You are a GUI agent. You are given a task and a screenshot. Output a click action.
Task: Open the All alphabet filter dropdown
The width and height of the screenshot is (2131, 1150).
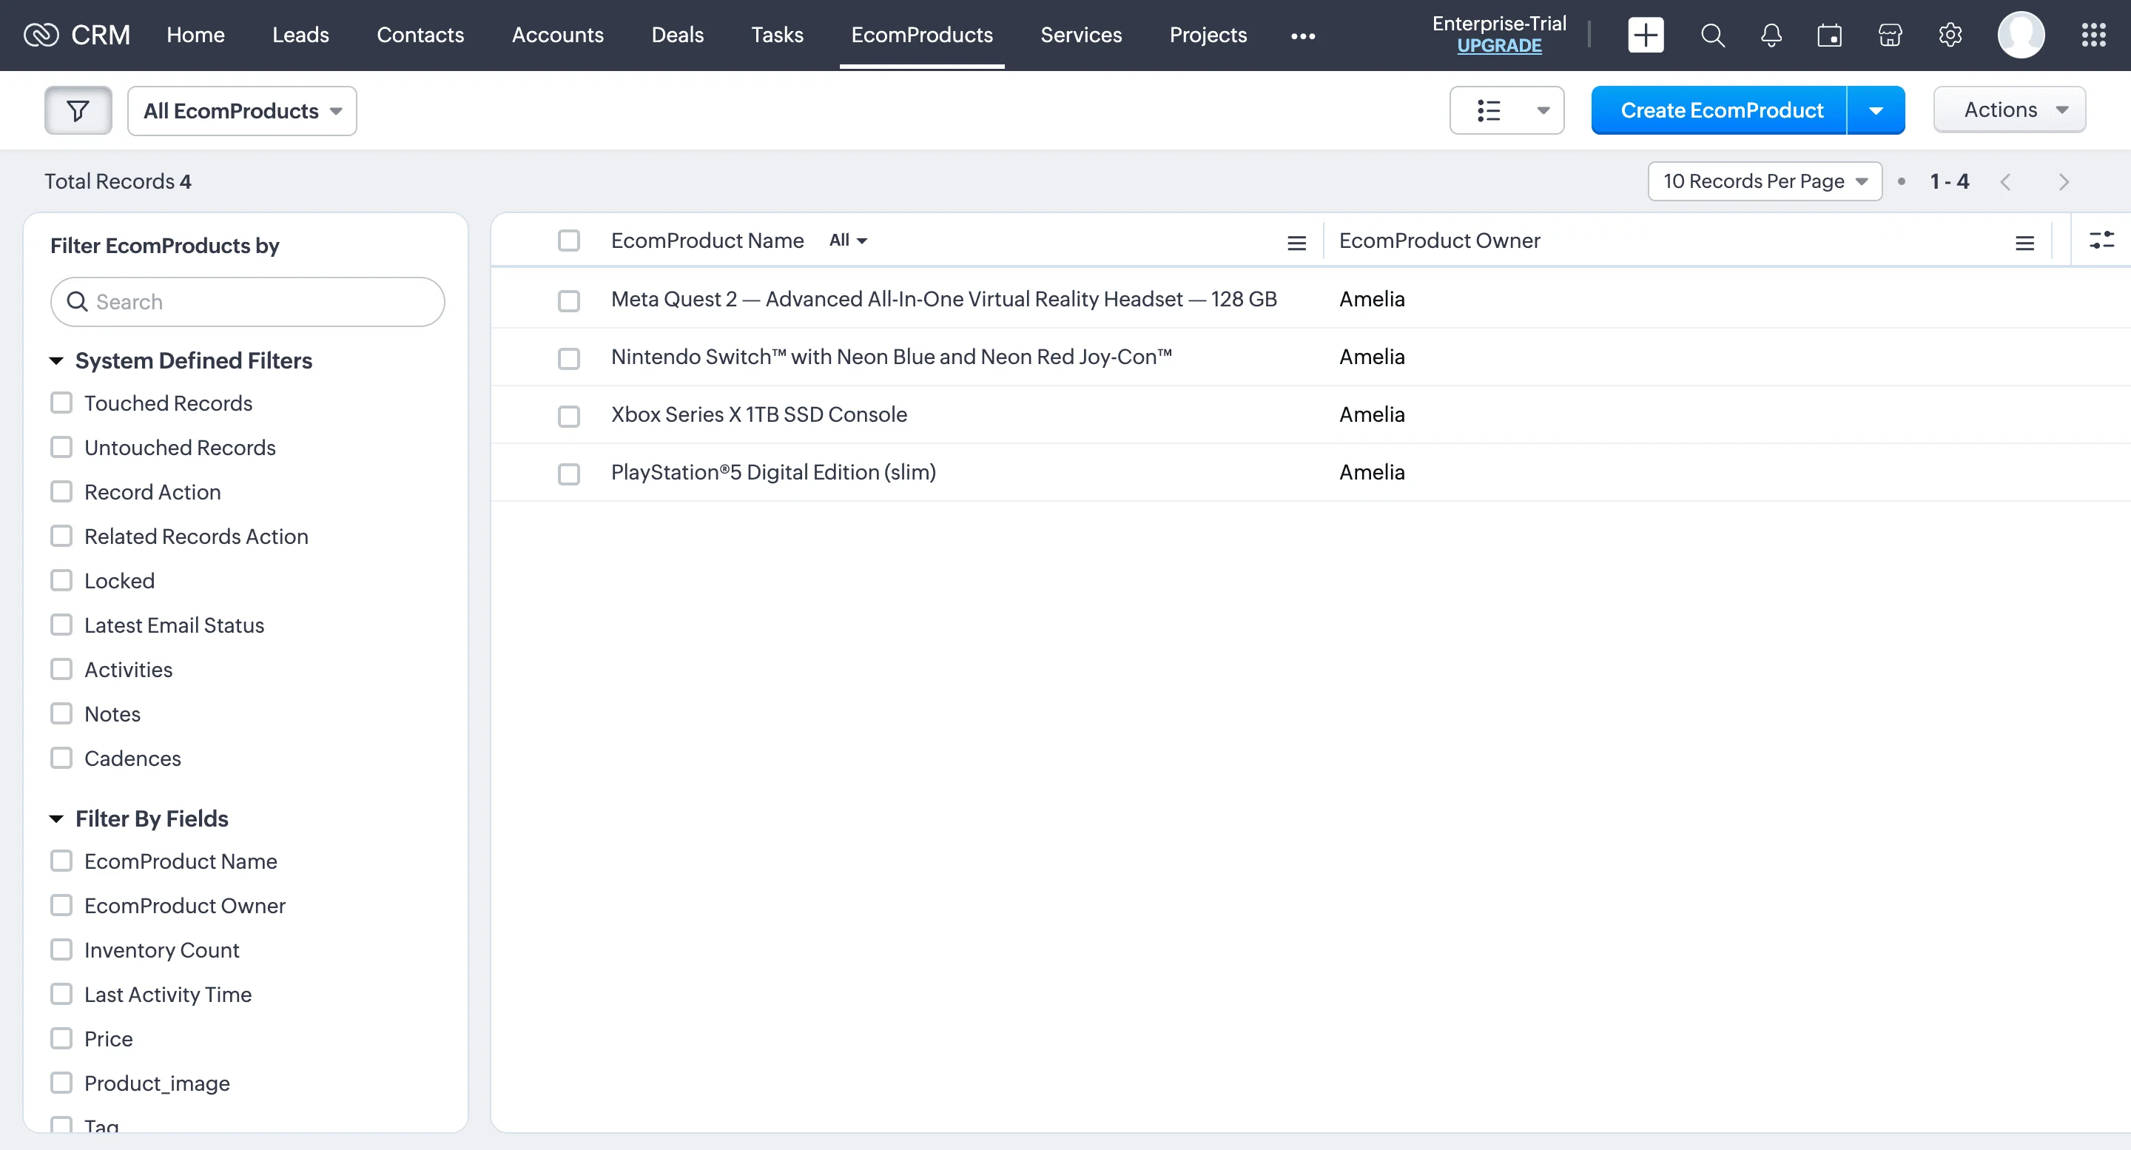tap(848, 240)
